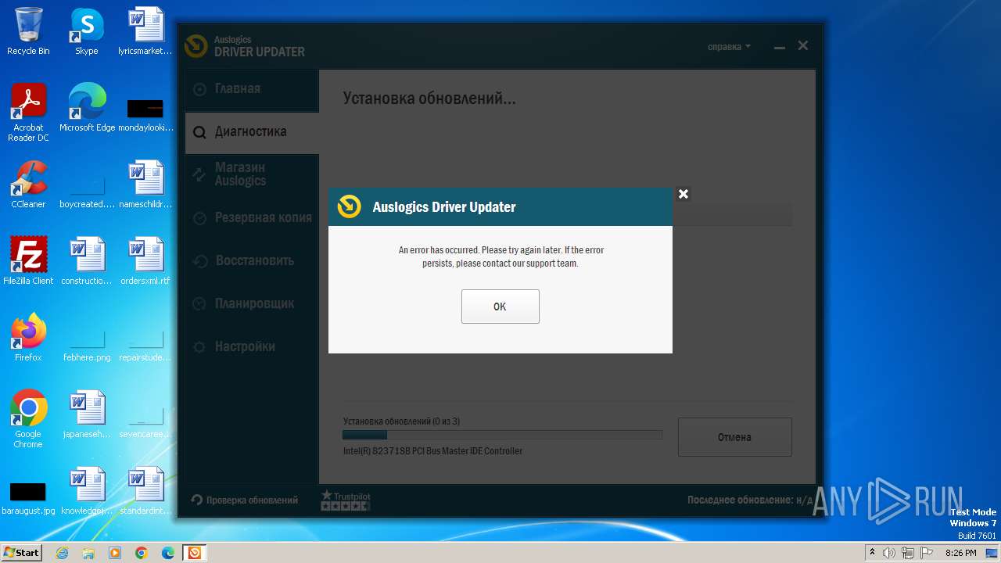The image size is (1001, 563).
Task: Click the Магазин Auslogics tools icon
Action: (199, 174)
